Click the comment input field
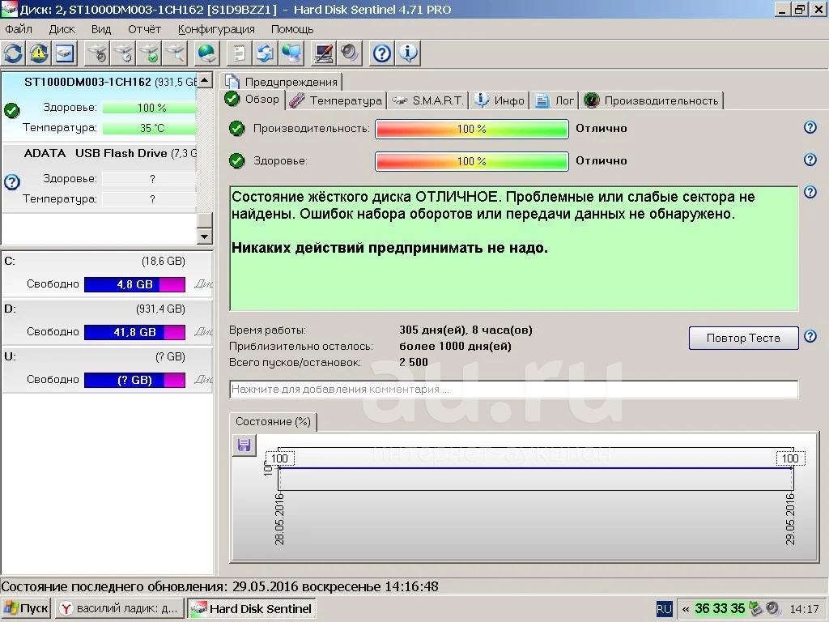 click(514, 390)
